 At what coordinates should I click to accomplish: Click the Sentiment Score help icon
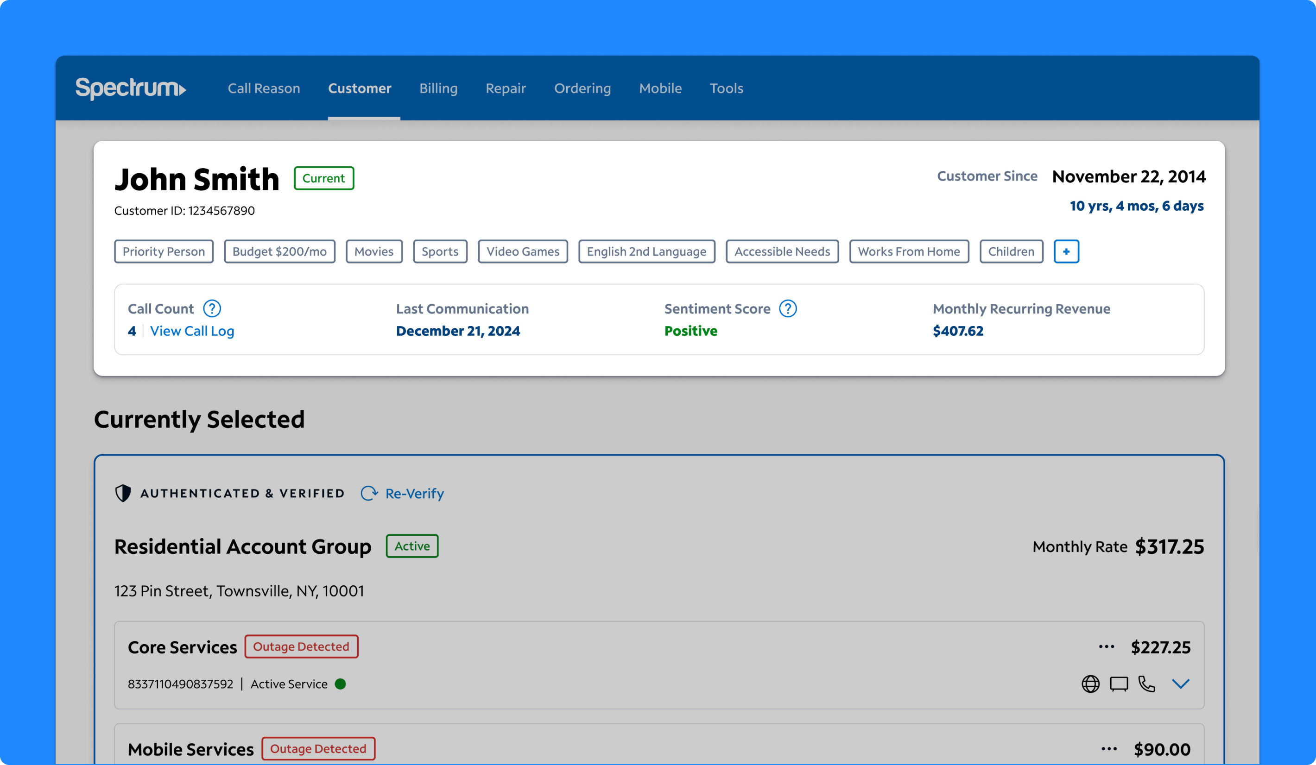(787, 308)
